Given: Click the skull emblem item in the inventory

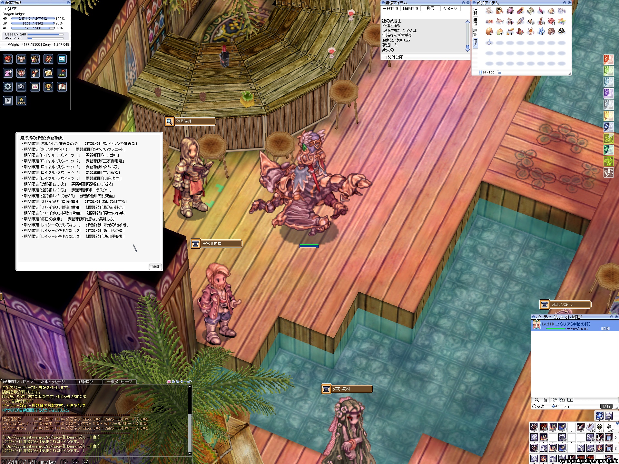Looking at the screenshot, I should [562, 31].
